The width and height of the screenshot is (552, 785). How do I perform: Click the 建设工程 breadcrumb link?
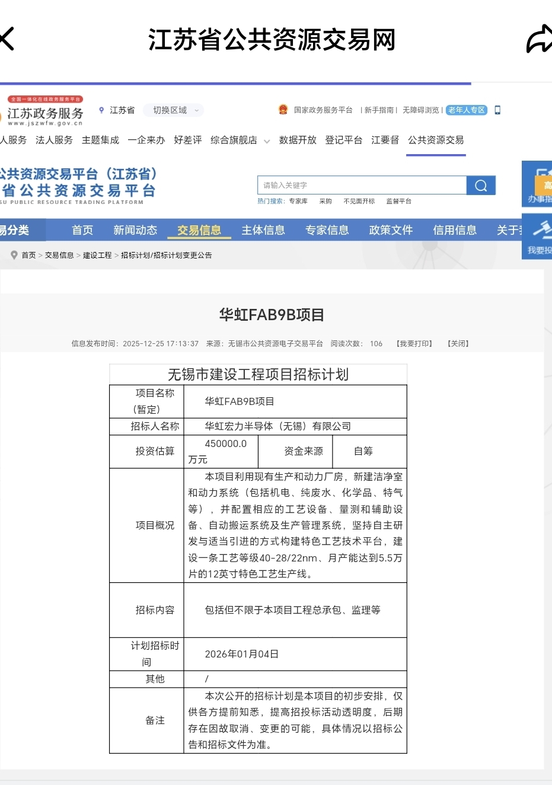tap(97, 256)
